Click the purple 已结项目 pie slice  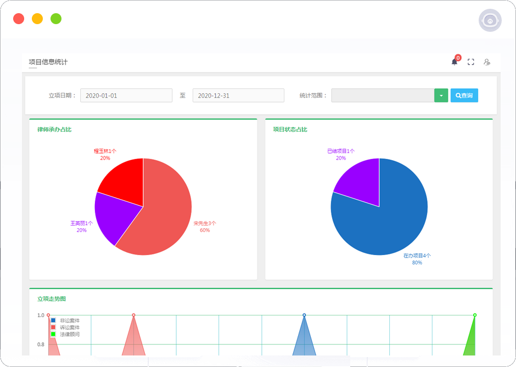[362, 180]
